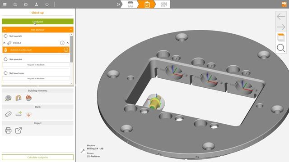The width and height of the screenshot is (289, 162).
Task: Switch to the grid nesting workflow step
Action: coord(163,4)
